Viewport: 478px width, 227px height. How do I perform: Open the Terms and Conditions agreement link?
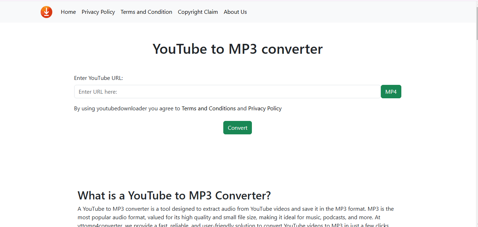[208, 109]
